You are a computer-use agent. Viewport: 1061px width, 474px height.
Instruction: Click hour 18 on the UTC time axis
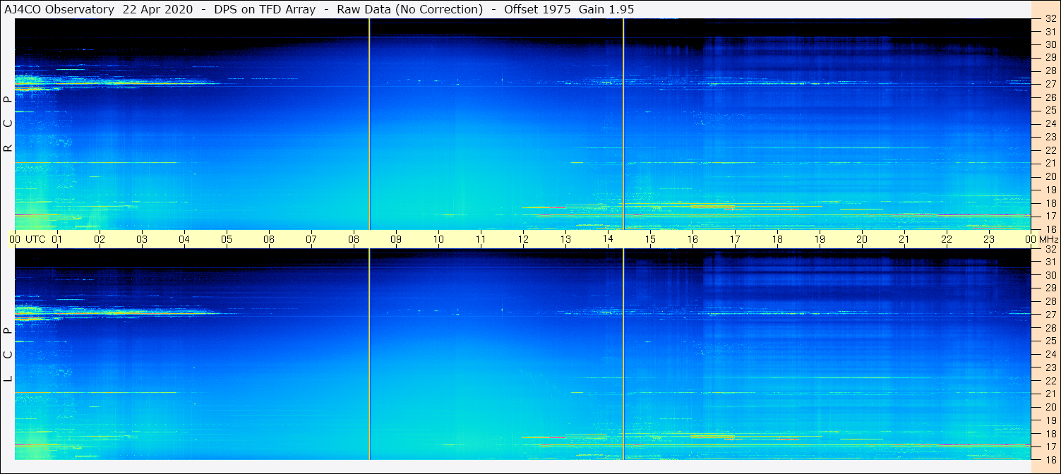point(777,239)
